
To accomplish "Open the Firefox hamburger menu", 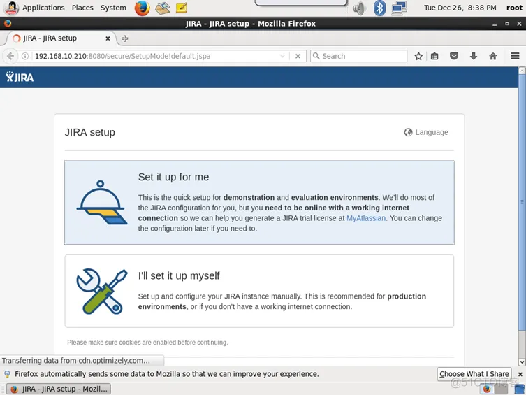I will point(516,56).
